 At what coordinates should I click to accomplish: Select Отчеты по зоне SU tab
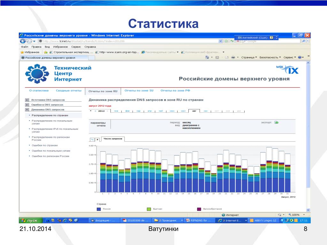[139, 91]
